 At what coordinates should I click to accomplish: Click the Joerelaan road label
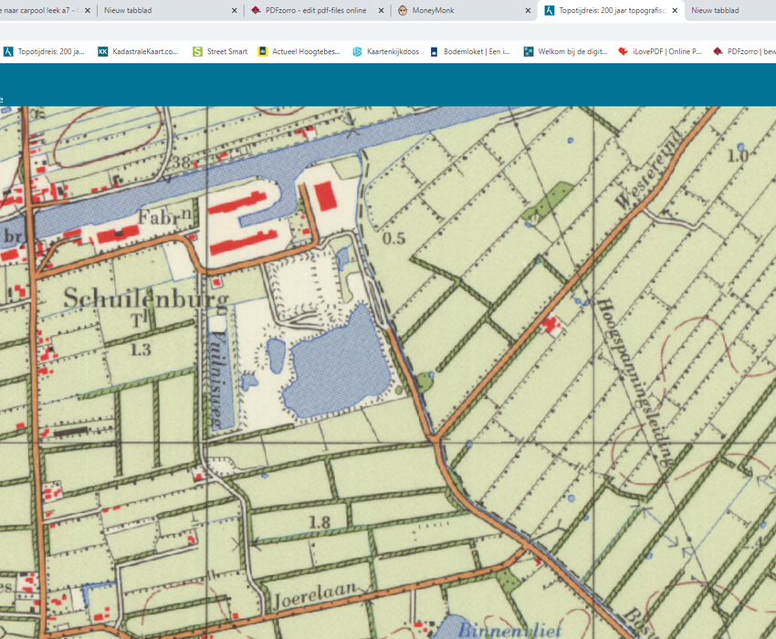pos(315,594)
